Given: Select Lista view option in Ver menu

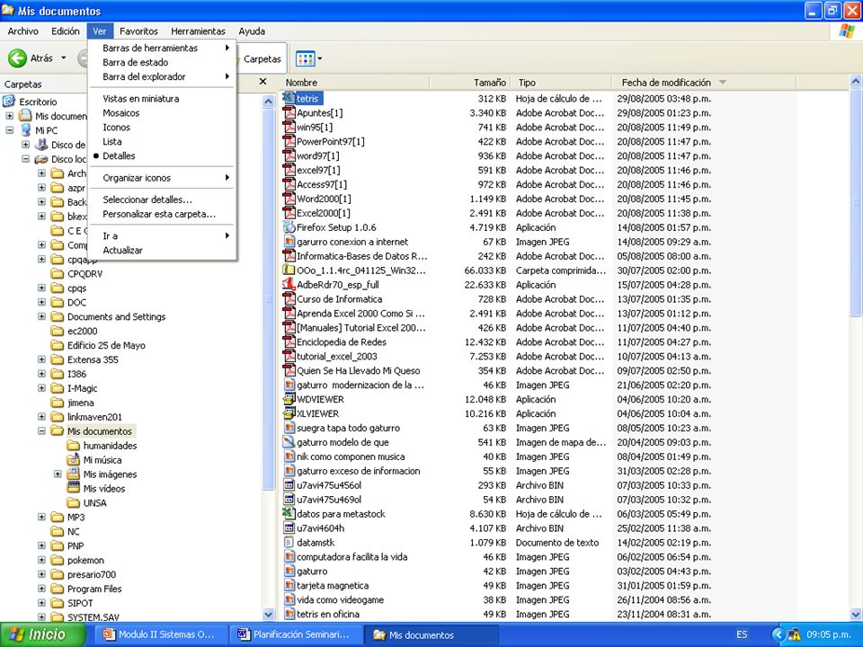Looking at the screenshot, I should coord(163,141).
